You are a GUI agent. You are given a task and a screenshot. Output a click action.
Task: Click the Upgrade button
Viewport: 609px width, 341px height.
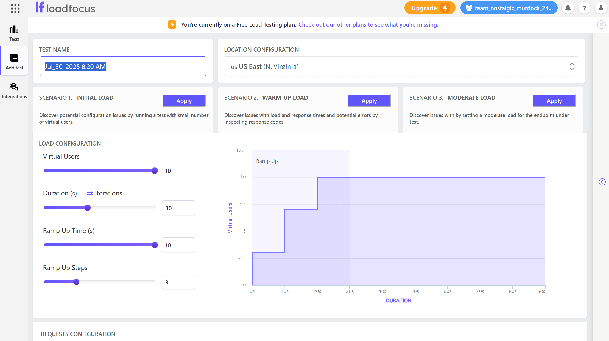pos(429,8)
